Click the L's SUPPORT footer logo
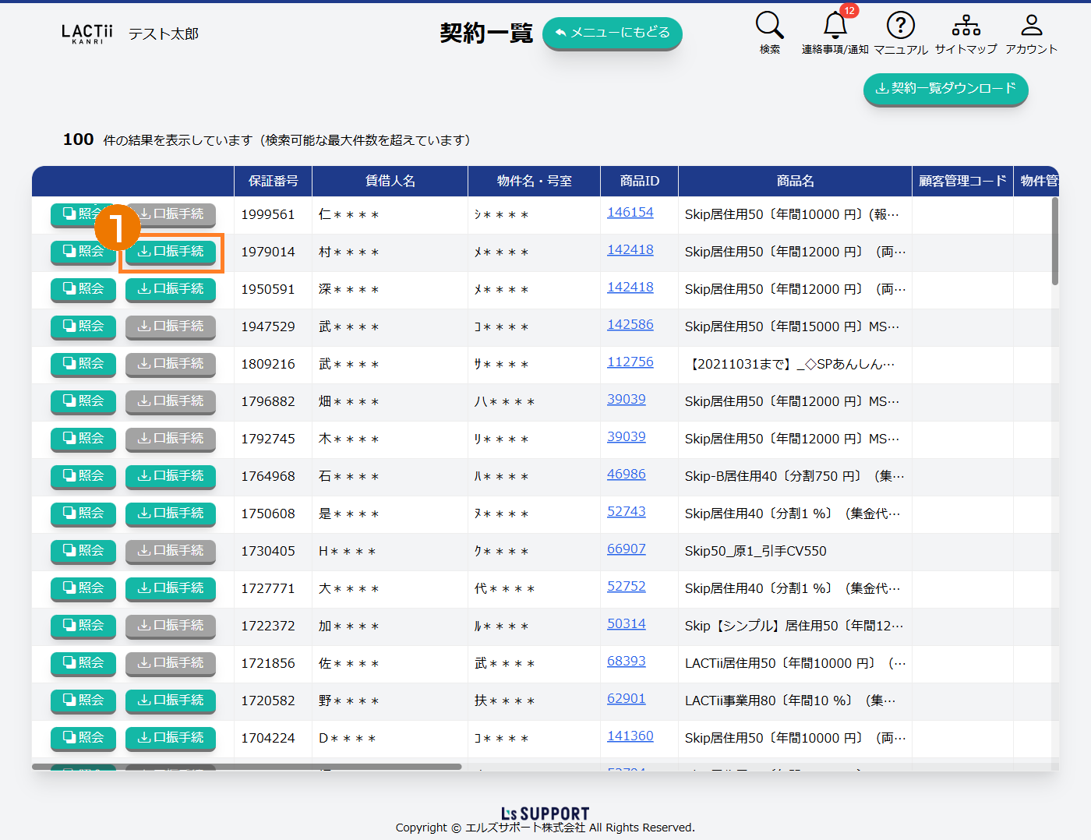The height and width of the screenshot is (840, 1091). (545, 814)
